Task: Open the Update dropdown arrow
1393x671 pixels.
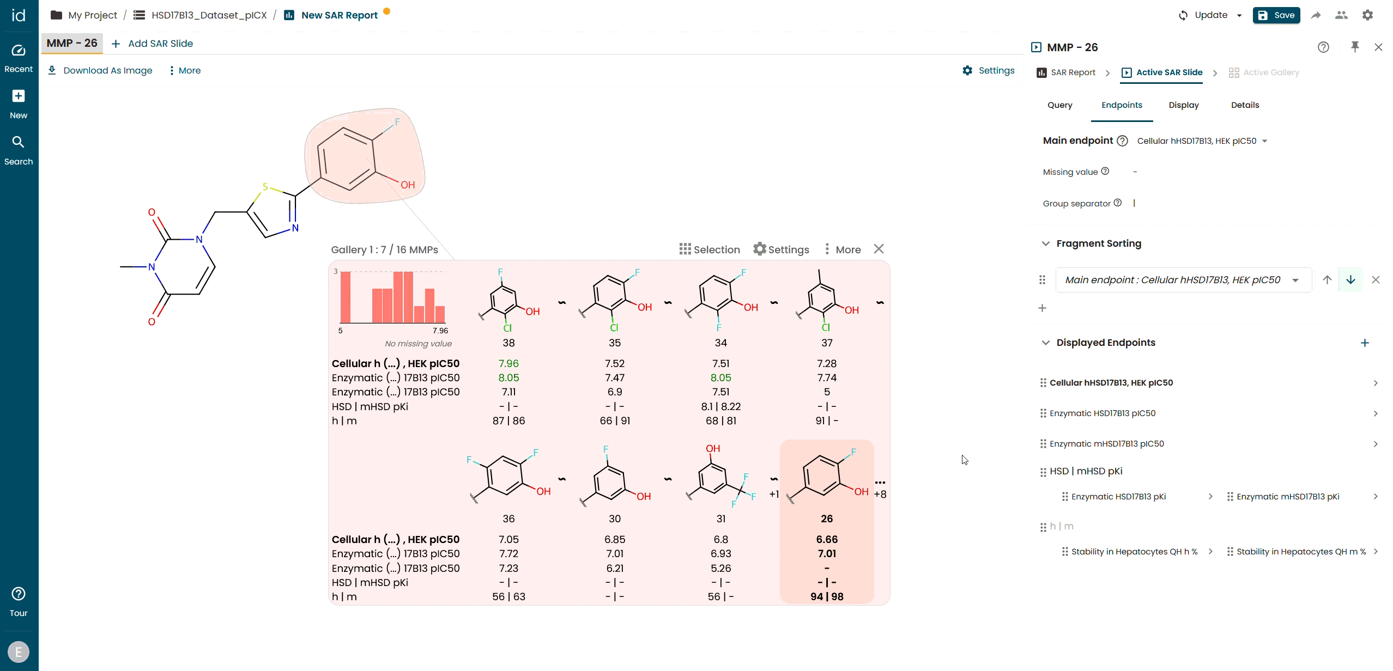Action: click(1239, 15)
